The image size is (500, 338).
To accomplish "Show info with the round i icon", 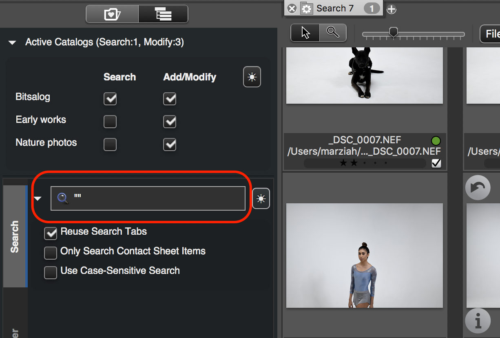I will click(x=478, y=321).
